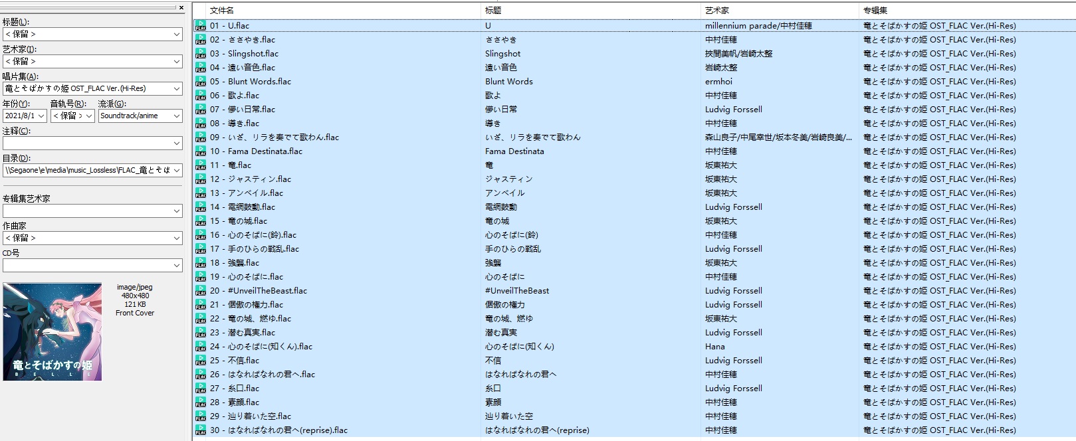1076x441 pixels.
Task: Click artist cell 'millennium parade/中村佳穂'
Action: pos(758,26)
